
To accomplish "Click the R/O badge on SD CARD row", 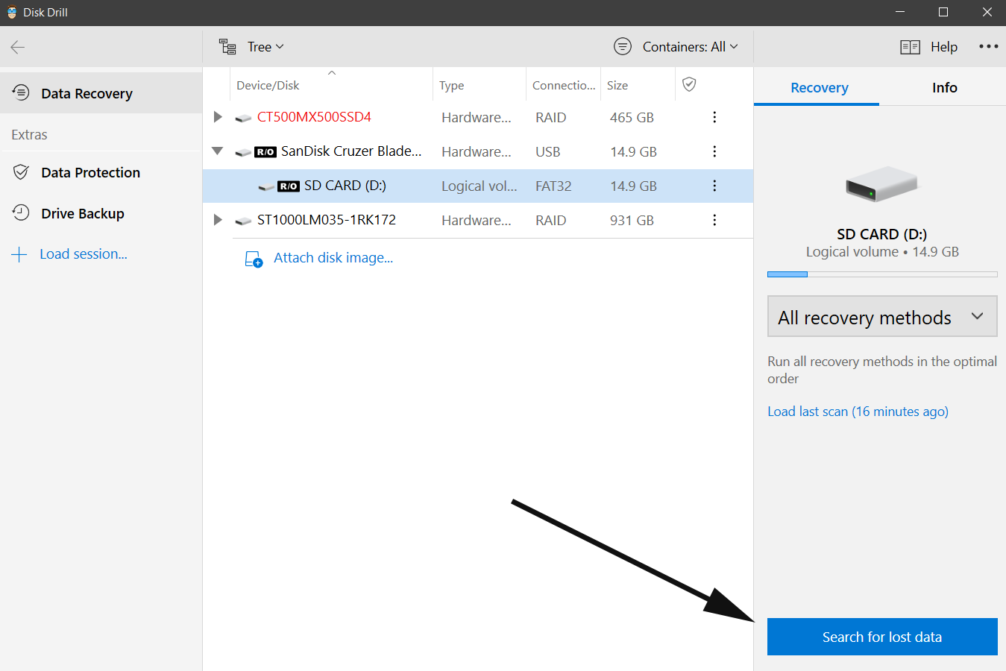I will click(x=289, y=186).
